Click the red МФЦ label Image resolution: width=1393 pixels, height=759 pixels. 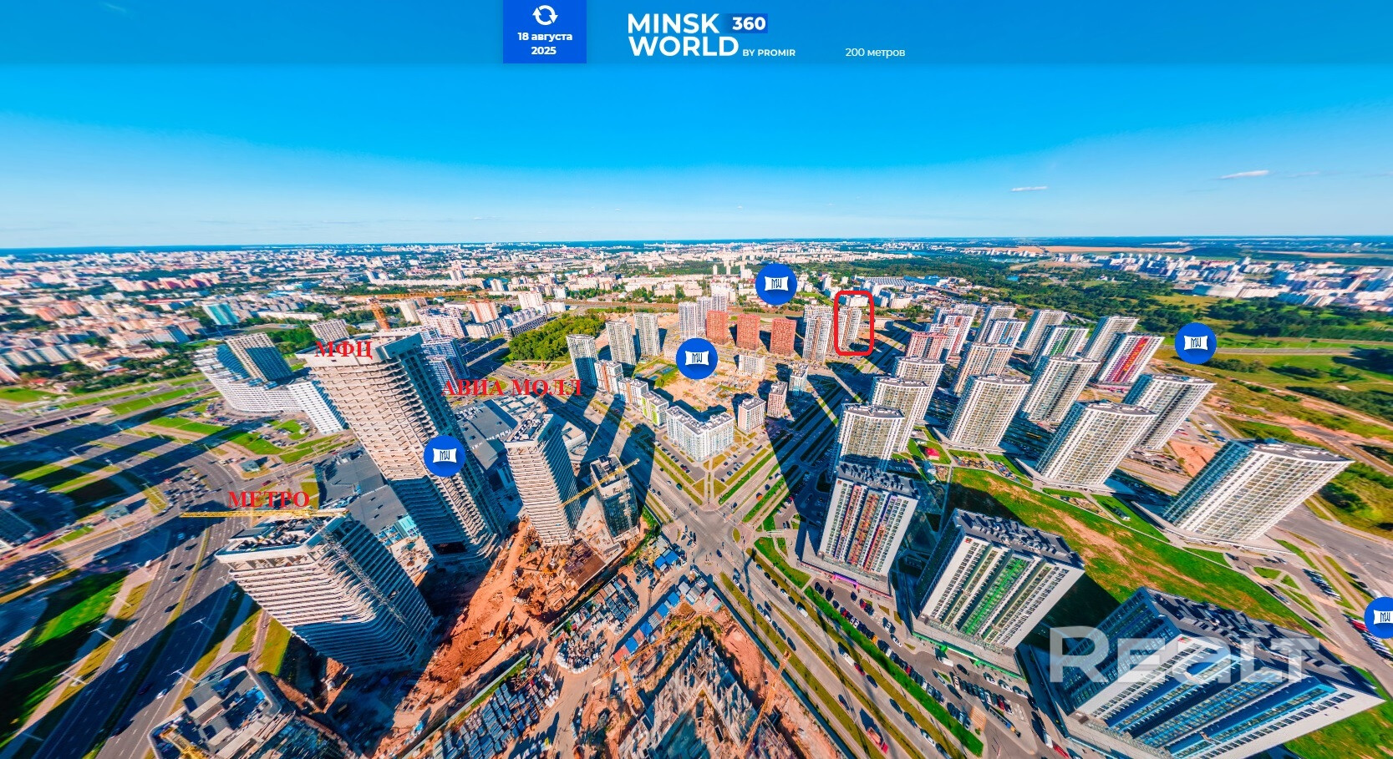[343, 349]
